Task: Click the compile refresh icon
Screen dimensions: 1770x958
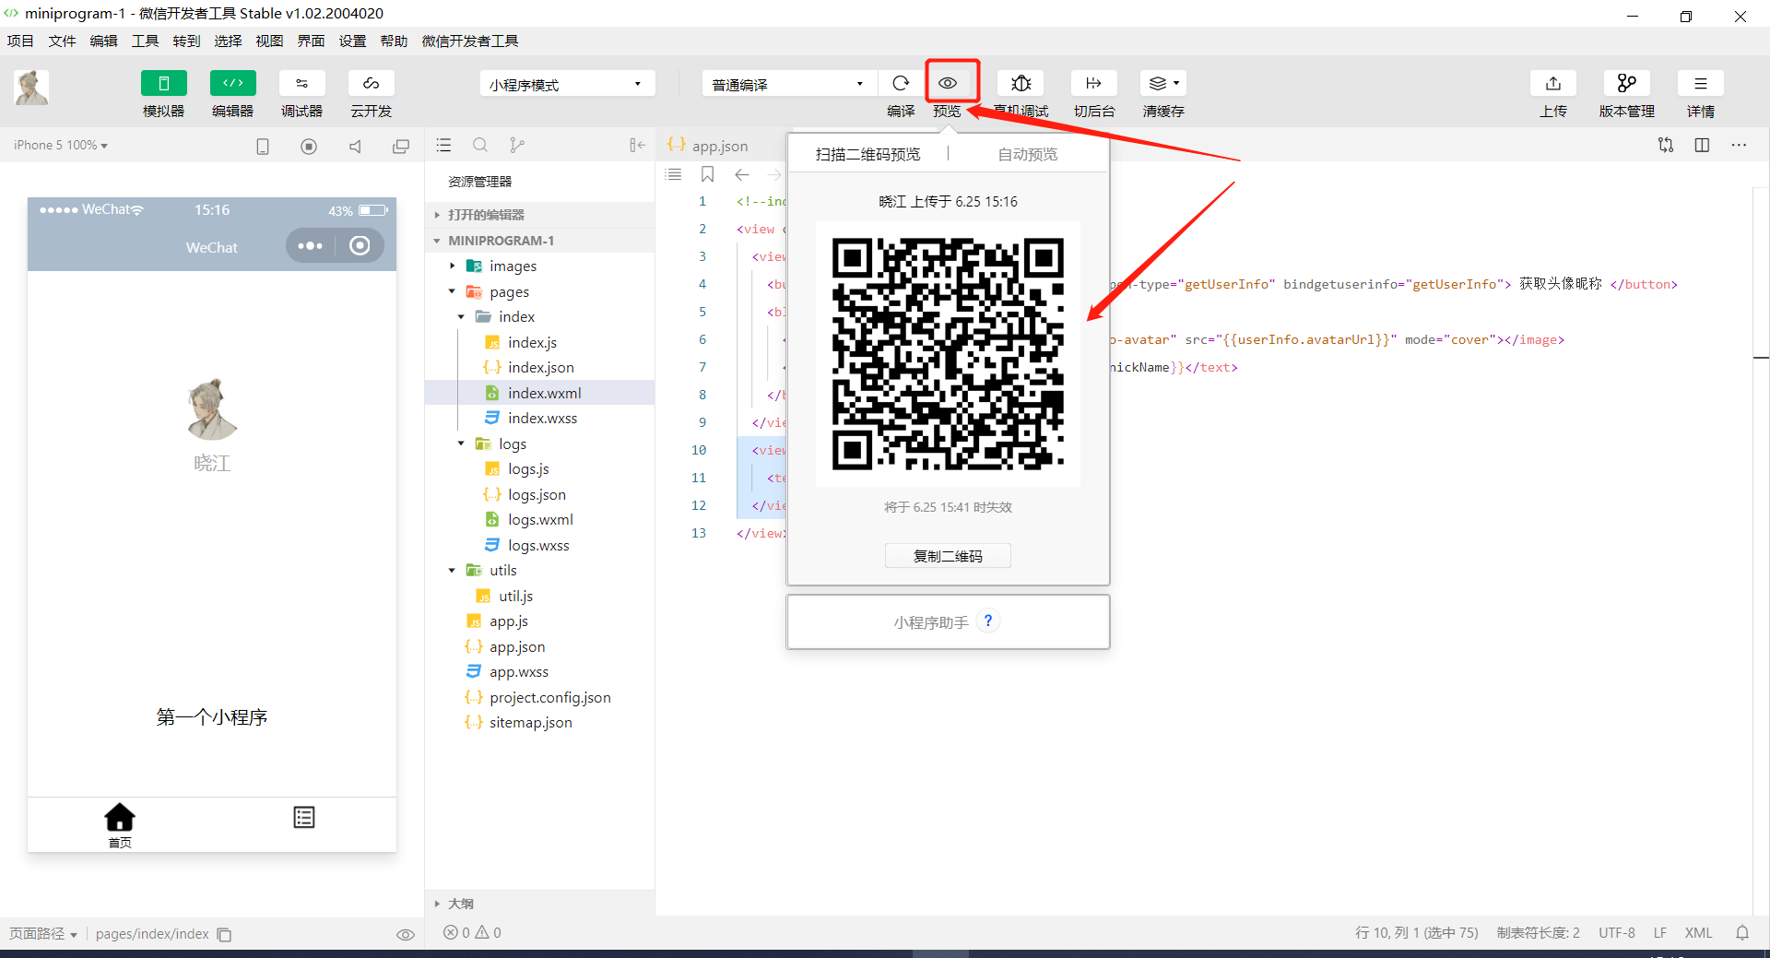Action: [x=901, y=83]
